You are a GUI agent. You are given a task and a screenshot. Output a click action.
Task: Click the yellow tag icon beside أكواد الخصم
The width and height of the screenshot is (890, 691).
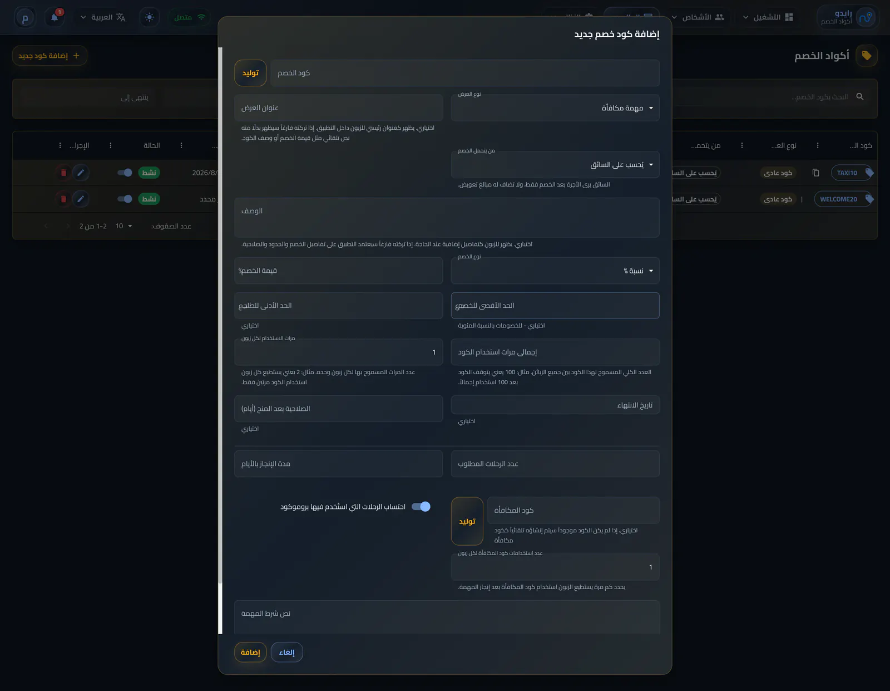(x=866, y=56)
